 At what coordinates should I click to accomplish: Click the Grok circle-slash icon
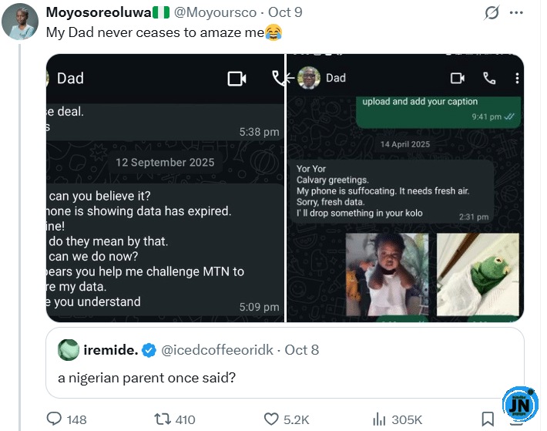490,13
